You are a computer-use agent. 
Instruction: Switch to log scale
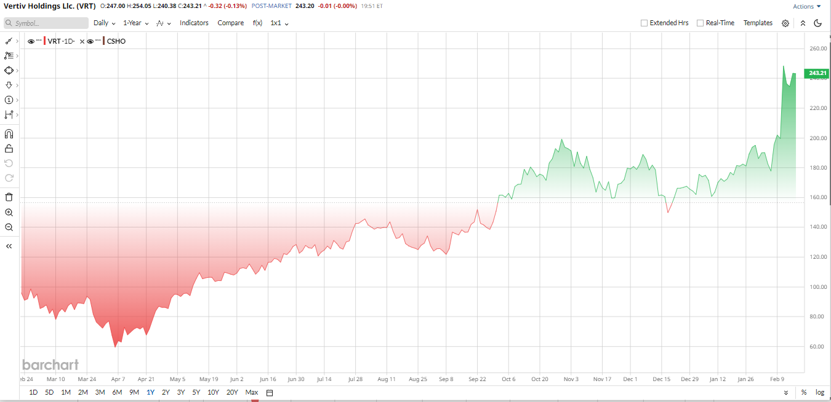pos(820,392)
